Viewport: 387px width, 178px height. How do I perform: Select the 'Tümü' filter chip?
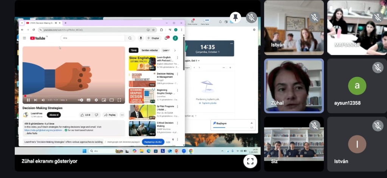[x=133, y=50]
